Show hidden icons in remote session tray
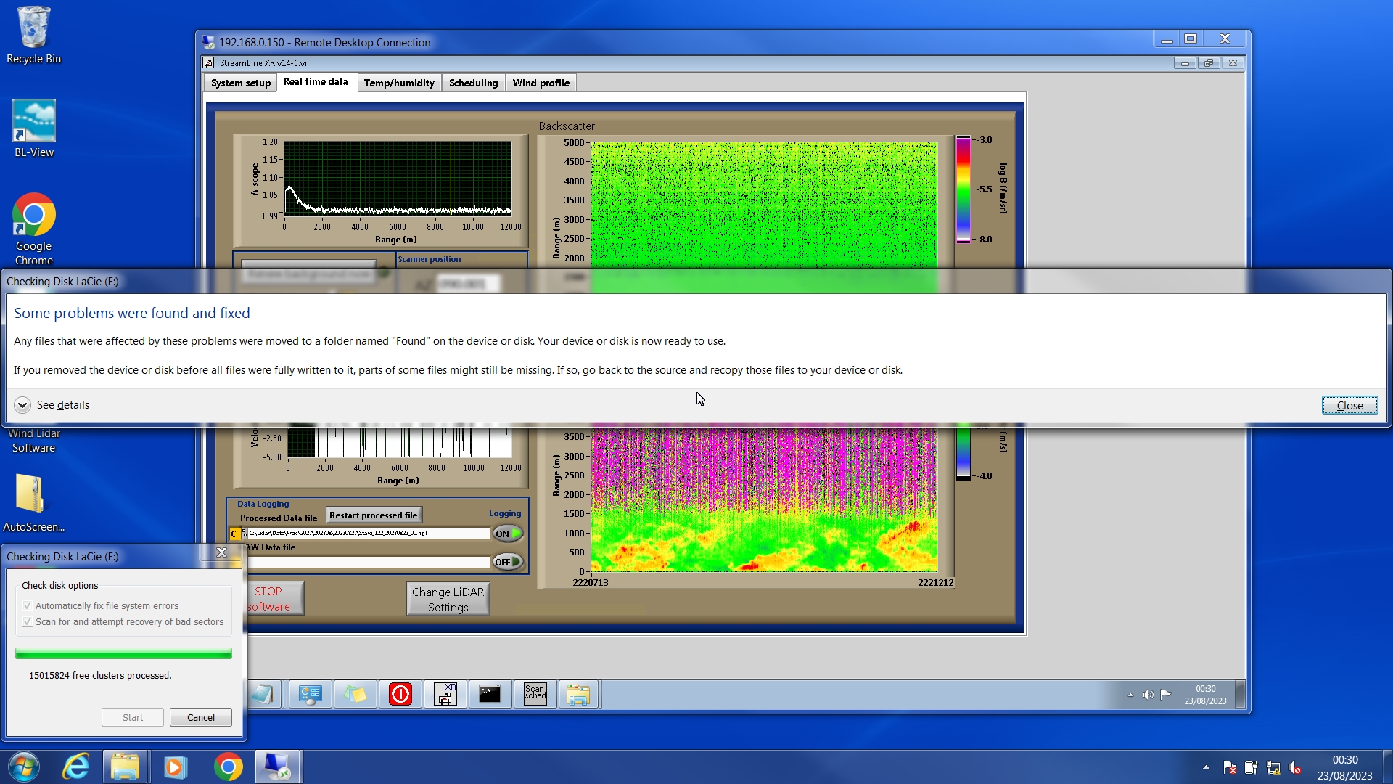 [x=1130, y=695]
